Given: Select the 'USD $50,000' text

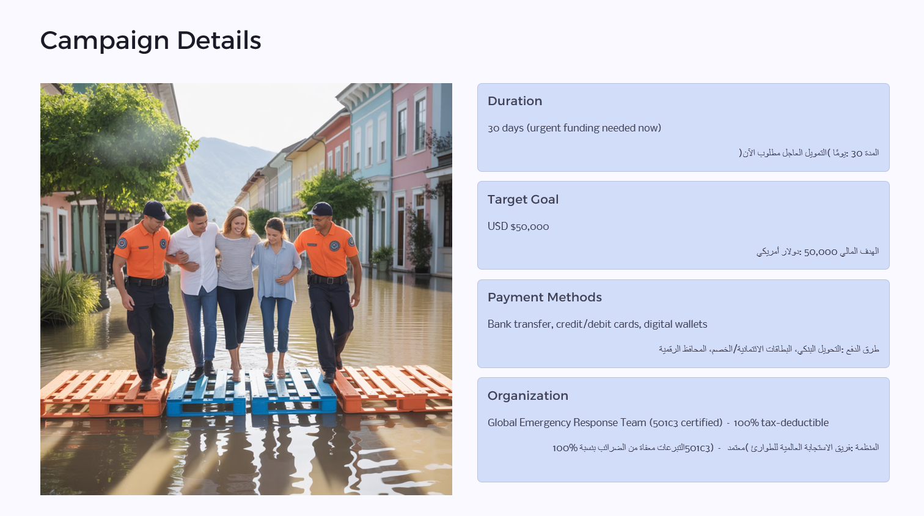Looking at the screenshot, I should pyautogui.click(x=518, y=226).
